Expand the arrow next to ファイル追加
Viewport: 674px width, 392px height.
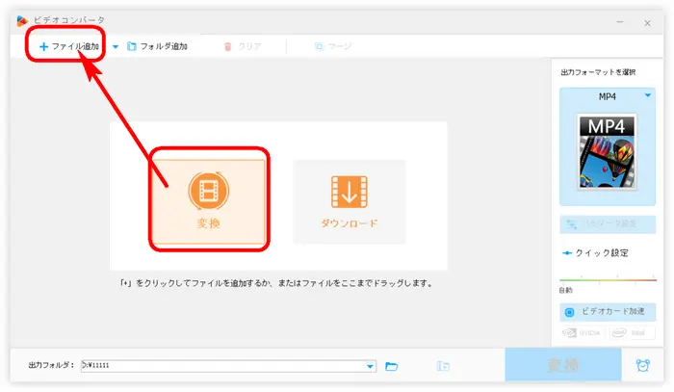[x=116, y=45]
